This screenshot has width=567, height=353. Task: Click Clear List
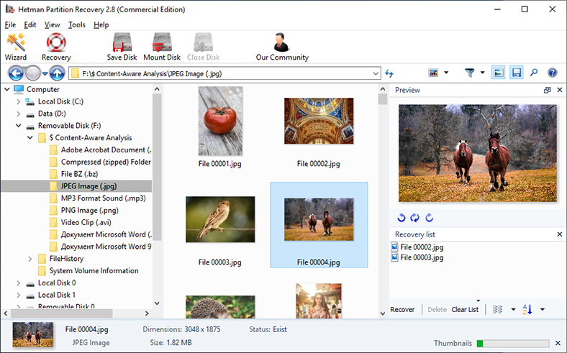(x=465, y=310)
